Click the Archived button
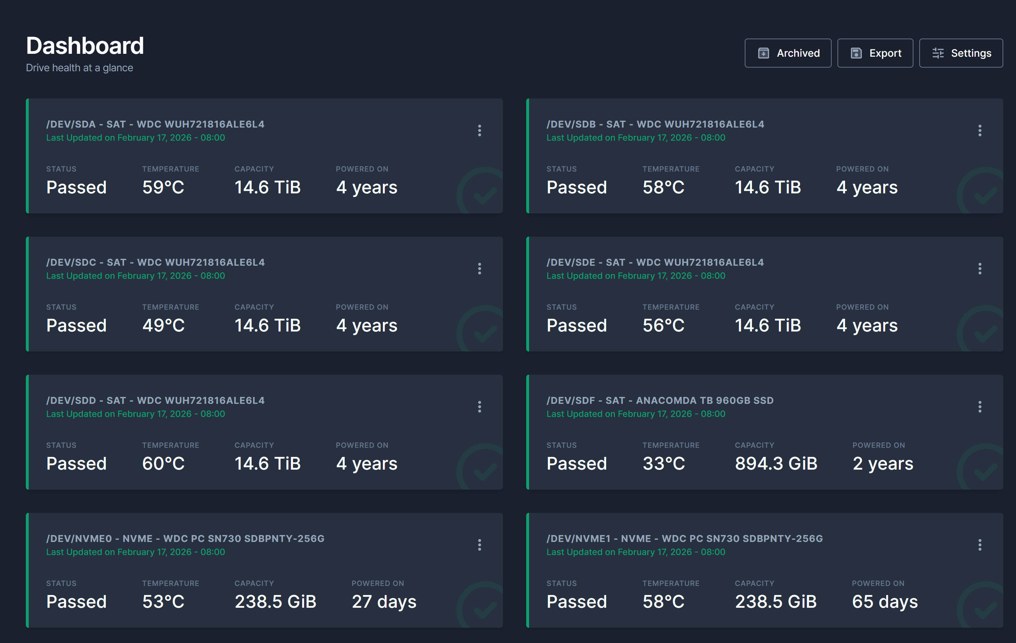1016x643 pixels. click(x=788, y=53)
